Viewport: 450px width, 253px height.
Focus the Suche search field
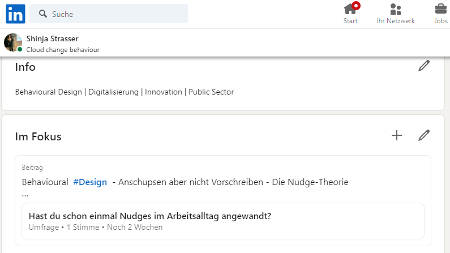click(x=113, y=14)
